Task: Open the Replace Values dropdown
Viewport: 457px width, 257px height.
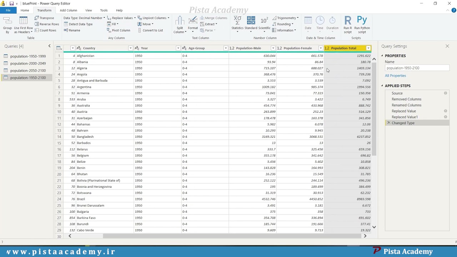Action: (x=121, y=18)
